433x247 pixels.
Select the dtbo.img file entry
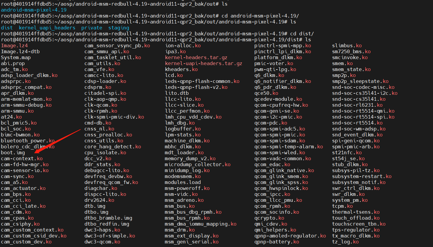[x=96, y=212]
